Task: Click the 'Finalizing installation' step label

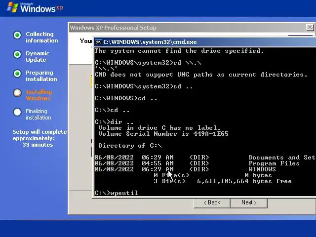Action: tap(39, 114)
